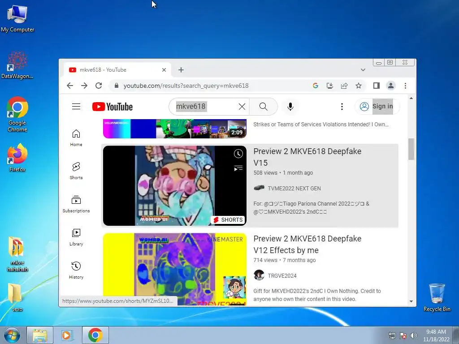Open TVME2022 NEXT GEN channel
459x344 pixels.
pos(294,189)
